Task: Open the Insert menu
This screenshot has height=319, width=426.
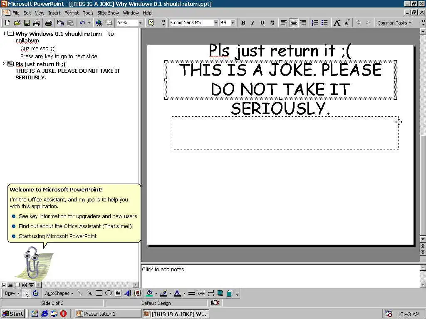Action: point(54,13)
